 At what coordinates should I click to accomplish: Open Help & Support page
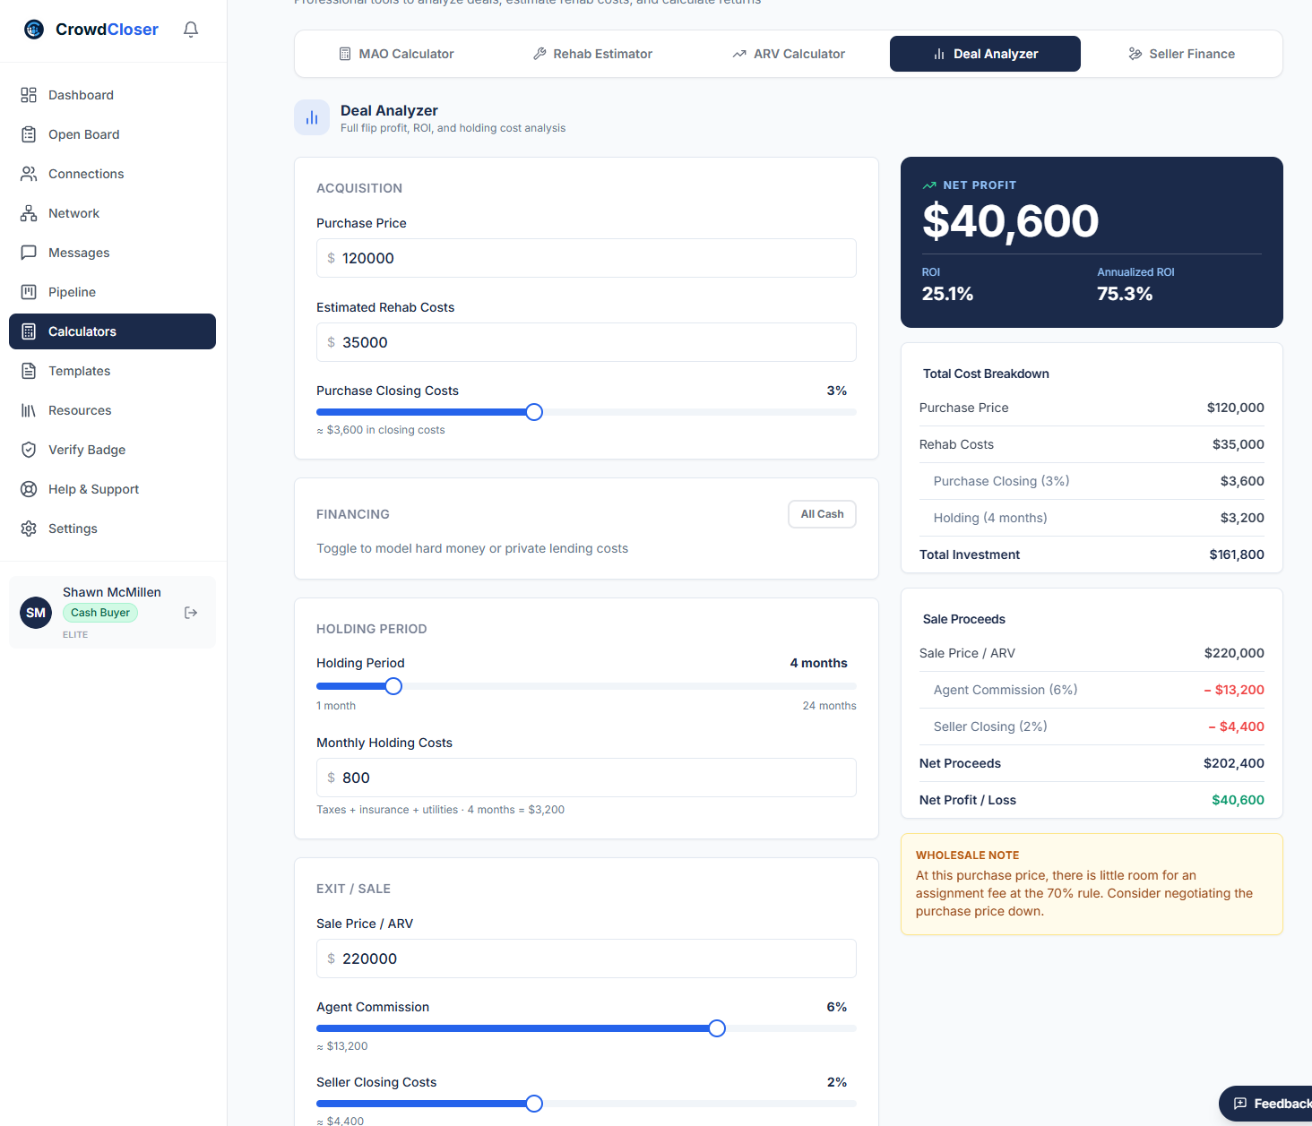(112, 489)
